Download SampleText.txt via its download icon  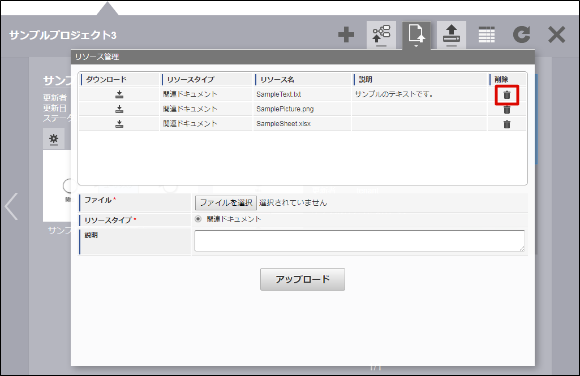(x=119, y=94)
